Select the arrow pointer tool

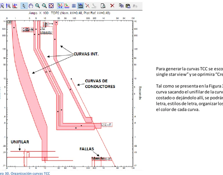pyautogui.click(x=24, y=6)
